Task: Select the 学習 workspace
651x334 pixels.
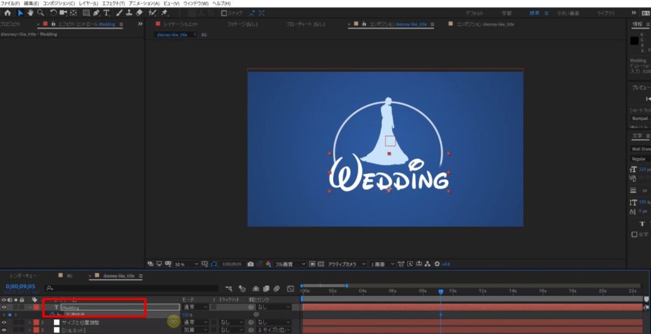Action: point(507,13)
